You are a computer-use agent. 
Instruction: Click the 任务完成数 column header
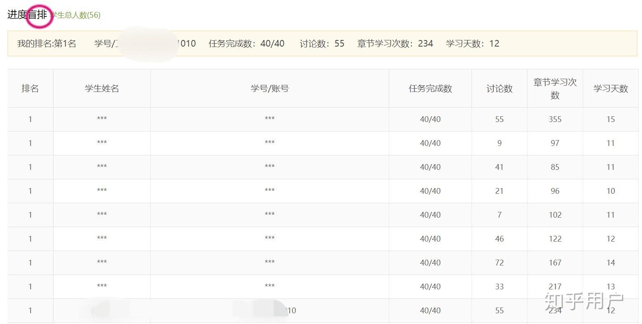(430, 88)
